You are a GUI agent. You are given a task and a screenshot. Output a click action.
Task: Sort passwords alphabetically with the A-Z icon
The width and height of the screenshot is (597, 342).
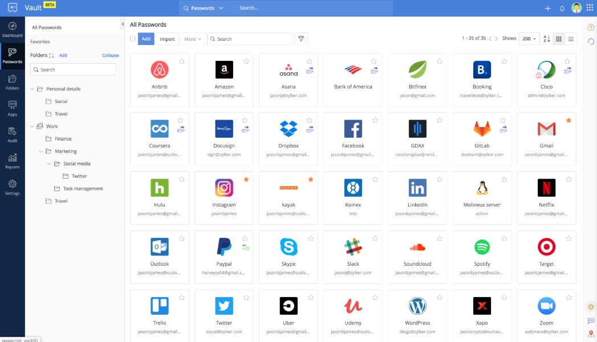click(x=547, y=39)
